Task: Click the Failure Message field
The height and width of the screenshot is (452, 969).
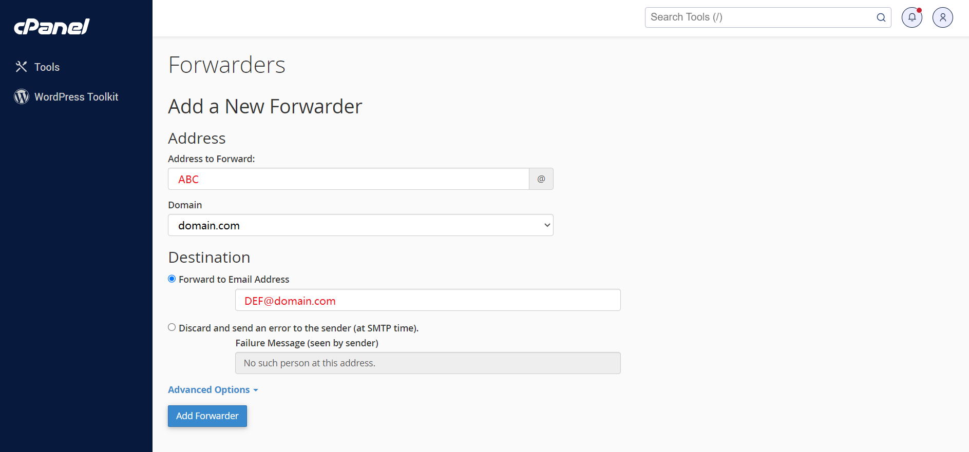Action: pyautogui.click(x=428, y=363)
